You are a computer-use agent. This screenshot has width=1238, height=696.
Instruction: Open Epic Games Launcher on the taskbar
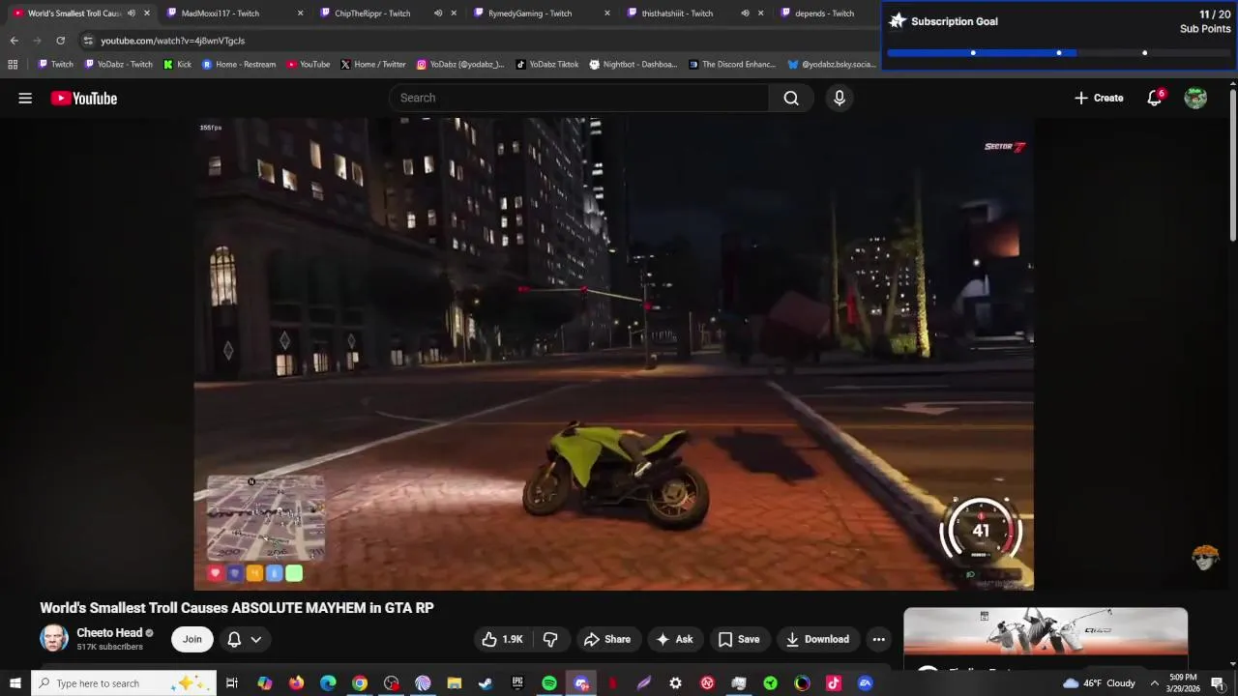517,683
